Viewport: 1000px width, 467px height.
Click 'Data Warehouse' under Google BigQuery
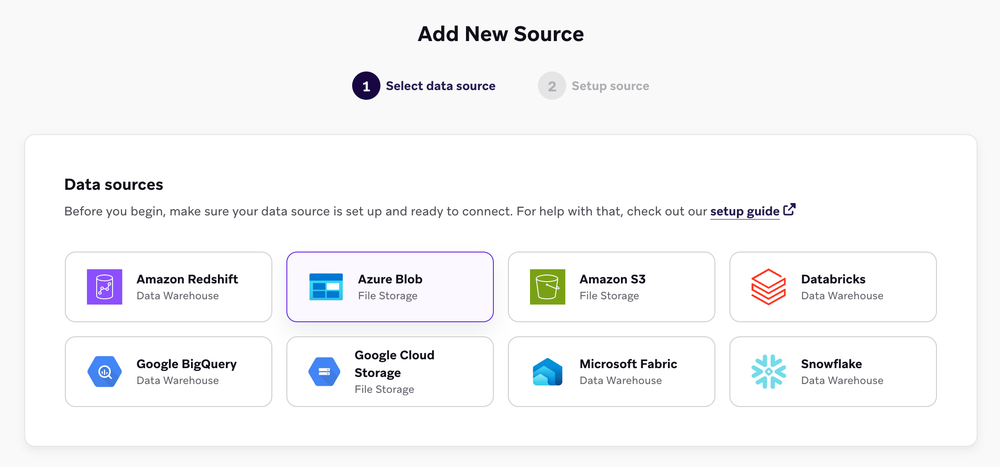[x=177, y=380]
